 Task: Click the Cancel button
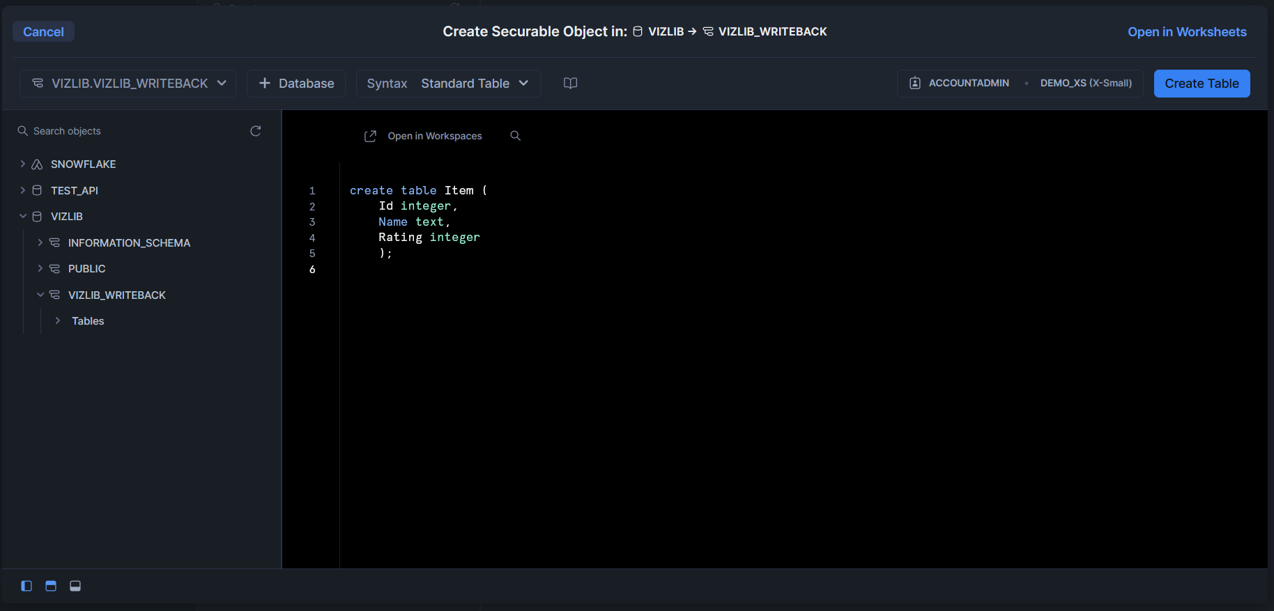(43, 31)
